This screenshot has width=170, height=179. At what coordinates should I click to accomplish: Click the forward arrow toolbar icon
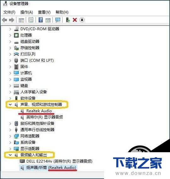pos(12,20)
